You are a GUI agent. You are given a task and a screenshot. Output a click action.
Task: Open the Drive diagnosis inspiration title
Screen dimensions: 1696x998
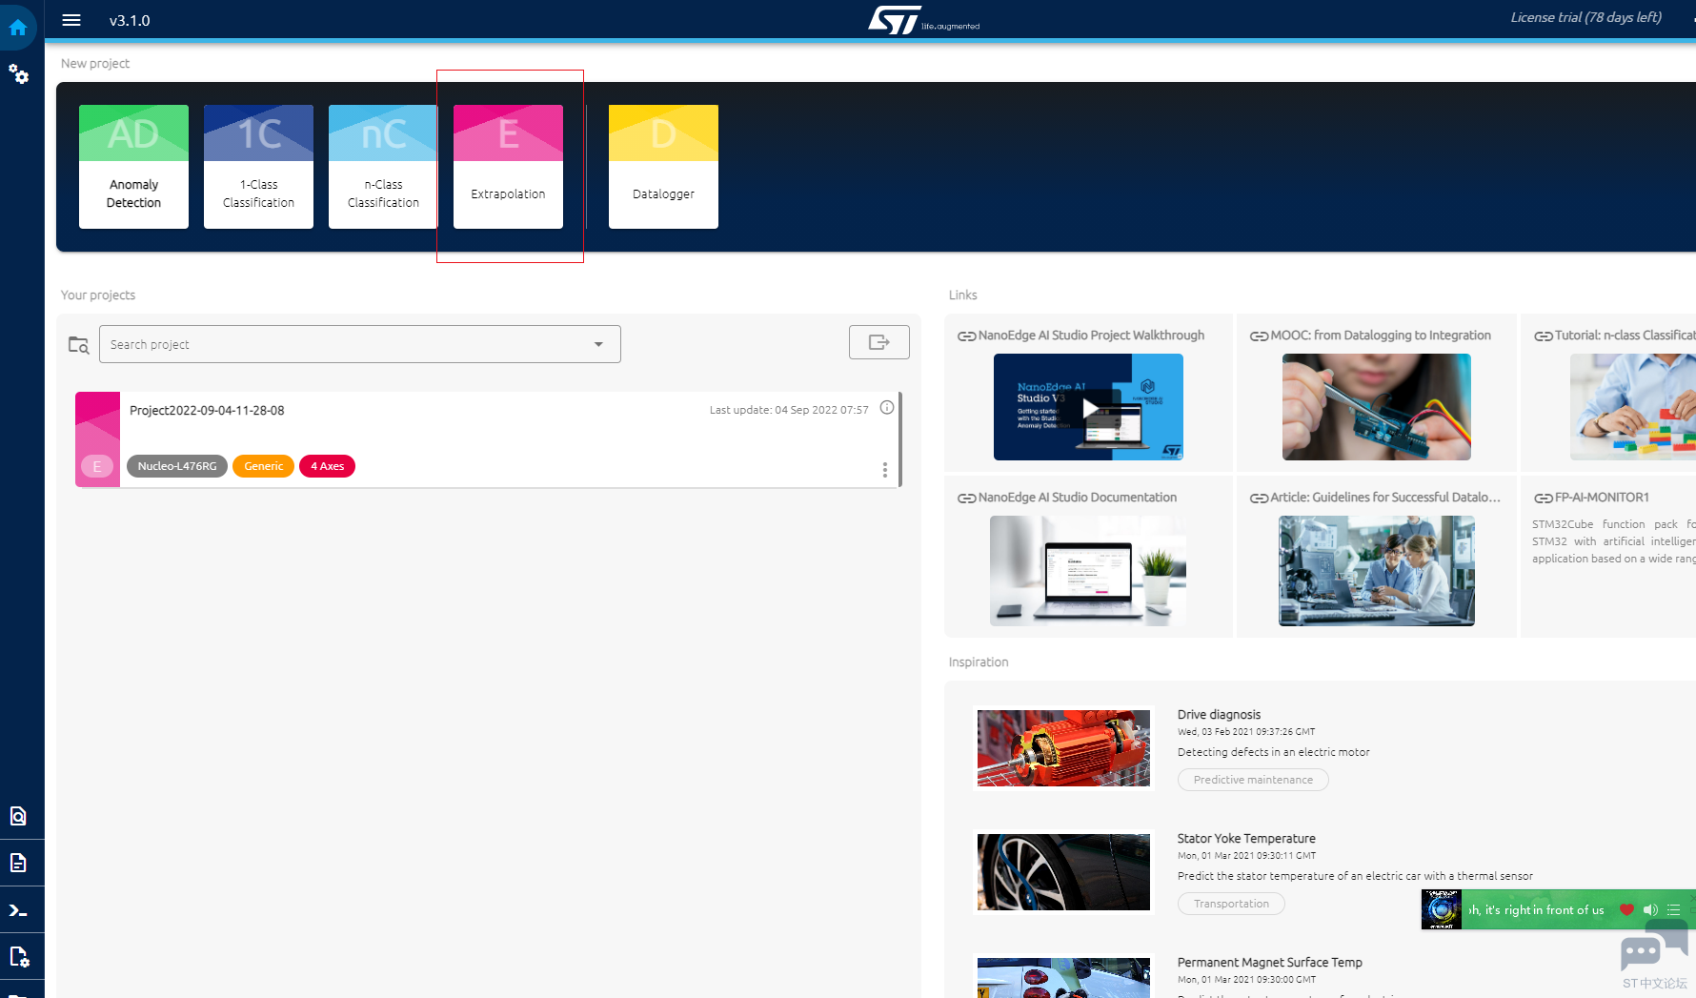coord(1219,715)
